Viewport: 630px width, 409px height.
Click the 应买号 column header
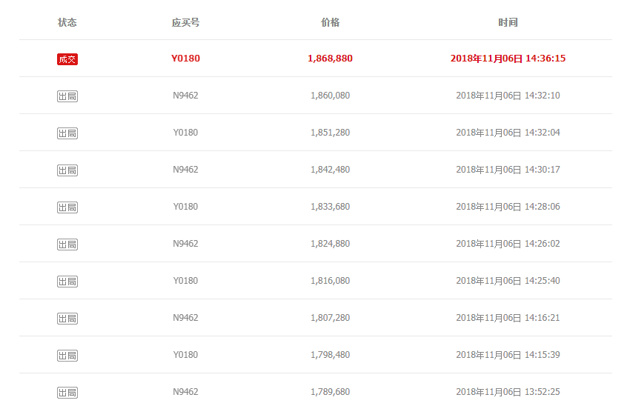185,22
